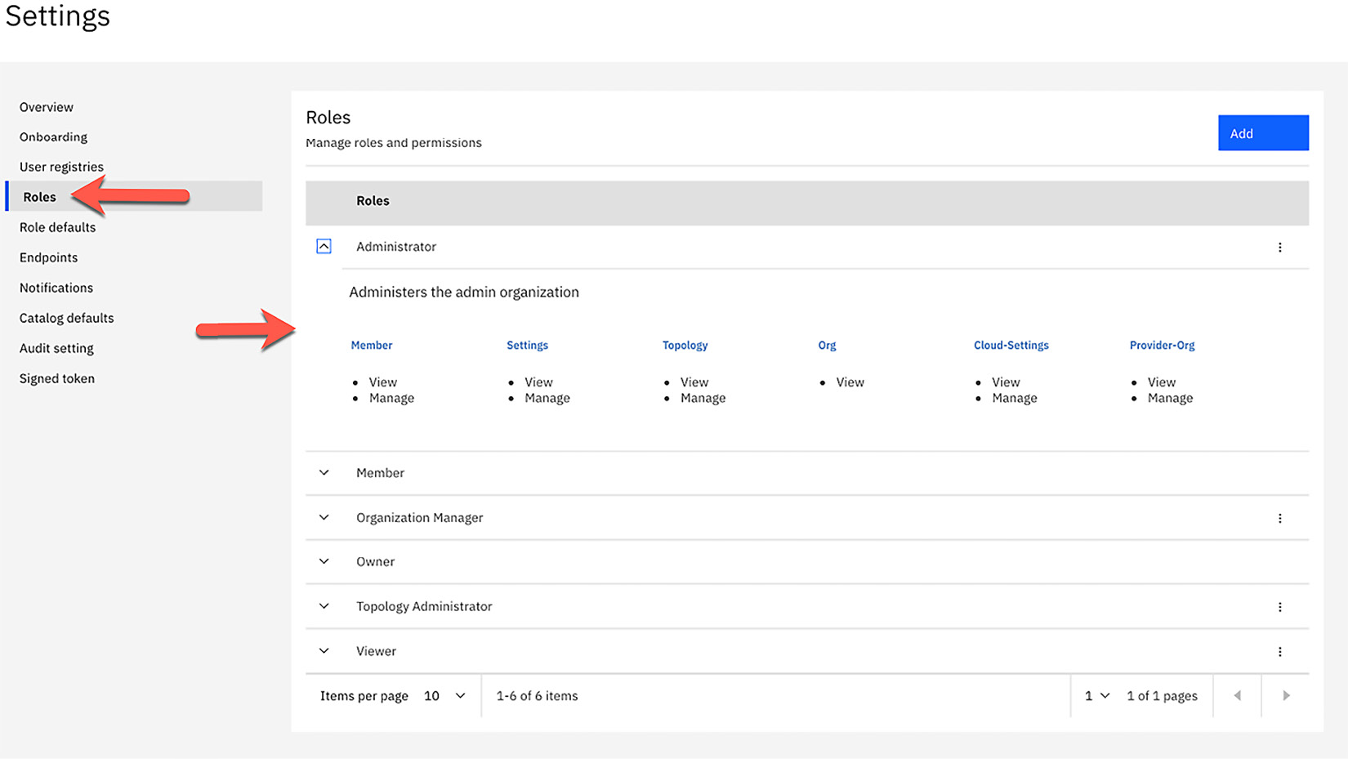Screen dimensions: 1348x759
Task: Go to next page arrow
Action: (x=1286, y=696)
